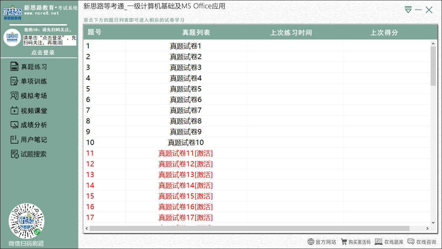Open the 在线咨询 link
Screen dimensions: 442x249
[426, 242]
